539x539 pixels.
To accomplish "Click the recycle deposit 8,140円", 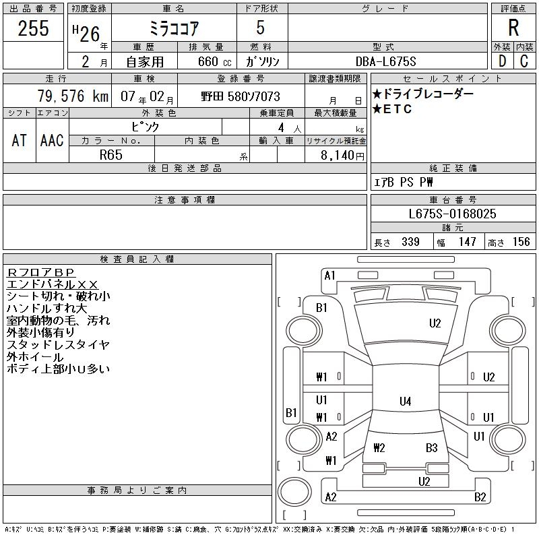I will (342, 156).
